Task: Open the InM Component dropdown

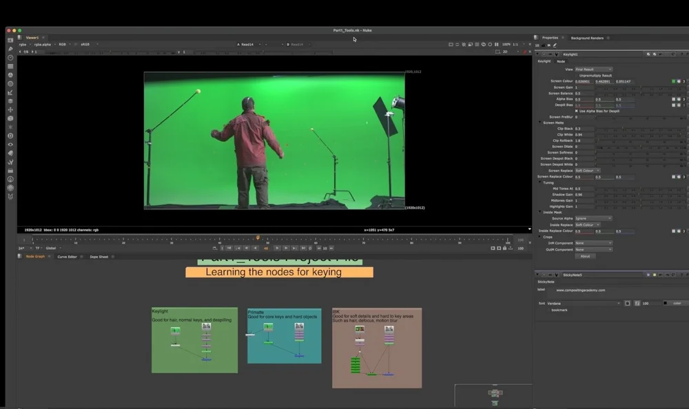Action: click(x=593, y=243)
